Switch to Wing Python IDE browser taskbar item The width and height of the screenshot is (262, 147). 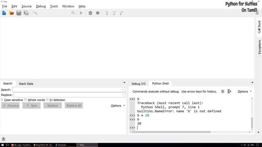43,145
